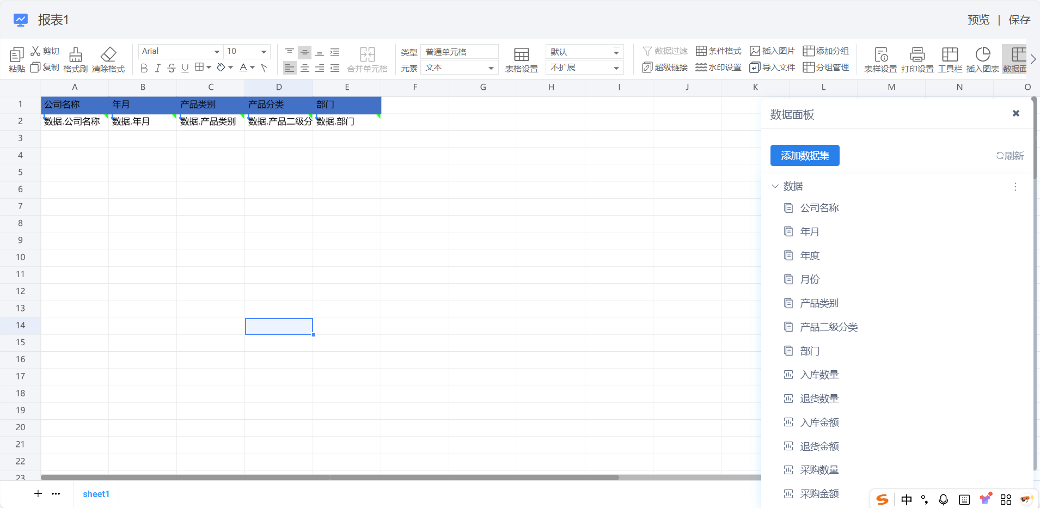The height and width of the screenshot is (508, 1040).
Task: Click the format painter (格式刷) icon
Action: [x=75, y=54]
